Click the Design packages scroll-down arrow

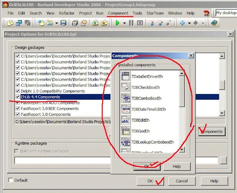point(222,113)
